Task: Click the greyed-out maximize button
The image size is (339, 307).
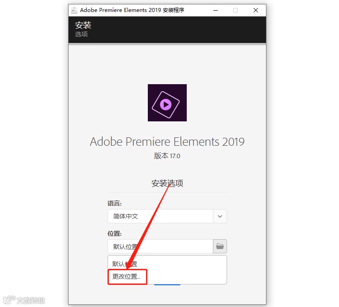Action: click(x=235, y=10)
